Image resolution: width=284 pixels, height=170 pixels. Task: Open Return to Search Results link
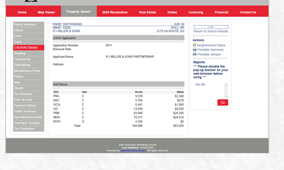coord(210,31)
